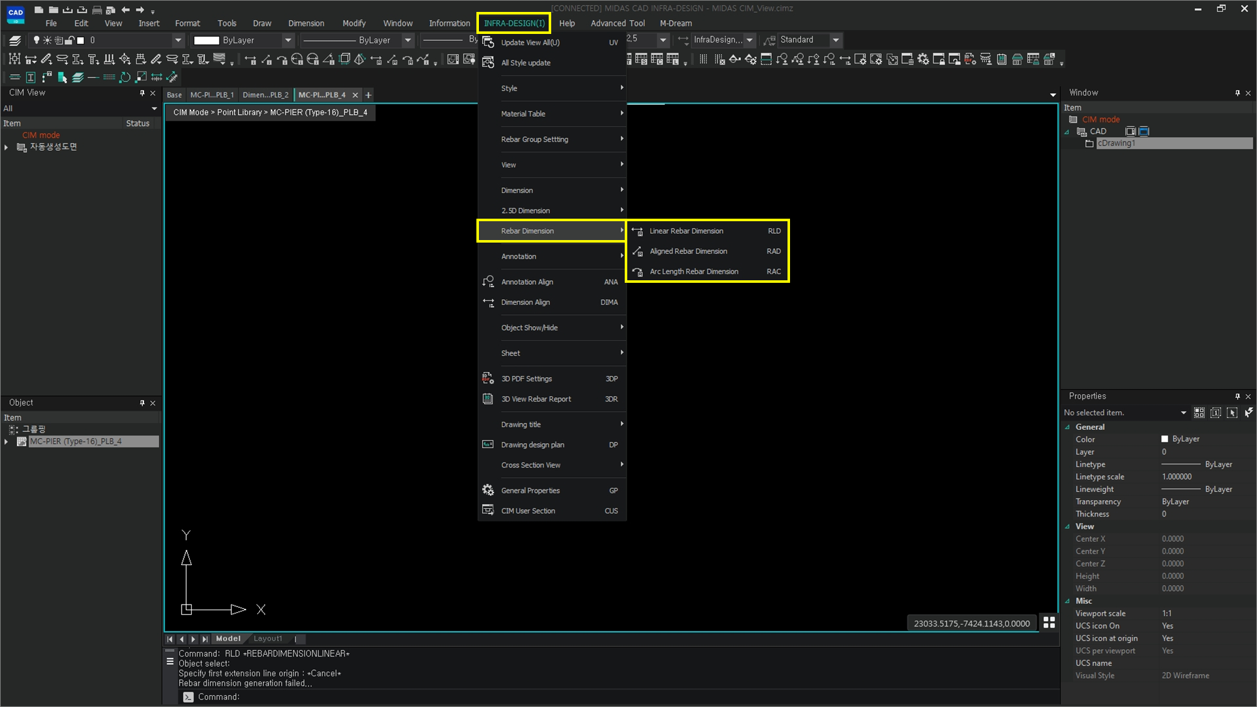Expand the 자동생성도면 tree node
1257x707 pixels.
pos(6,147)
